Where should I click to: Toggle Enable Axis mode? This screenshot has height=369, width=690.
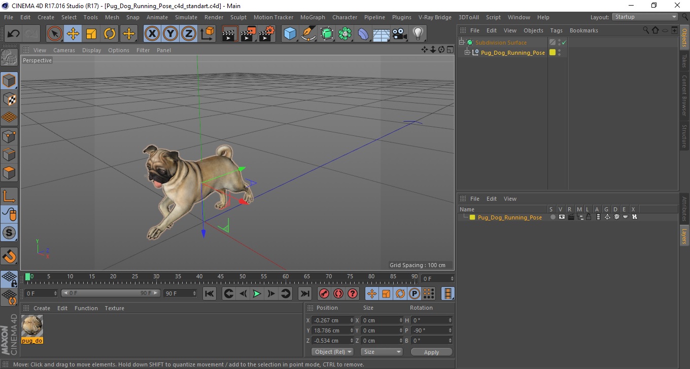[x=9, y=196]
